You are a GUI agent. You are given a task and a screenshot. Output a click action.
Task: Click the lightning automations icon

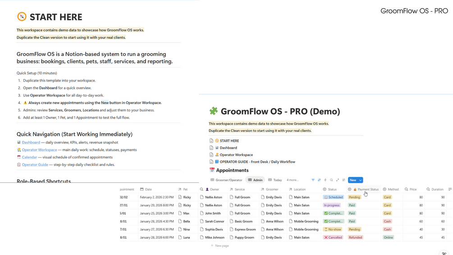click(x=325, y=180)
